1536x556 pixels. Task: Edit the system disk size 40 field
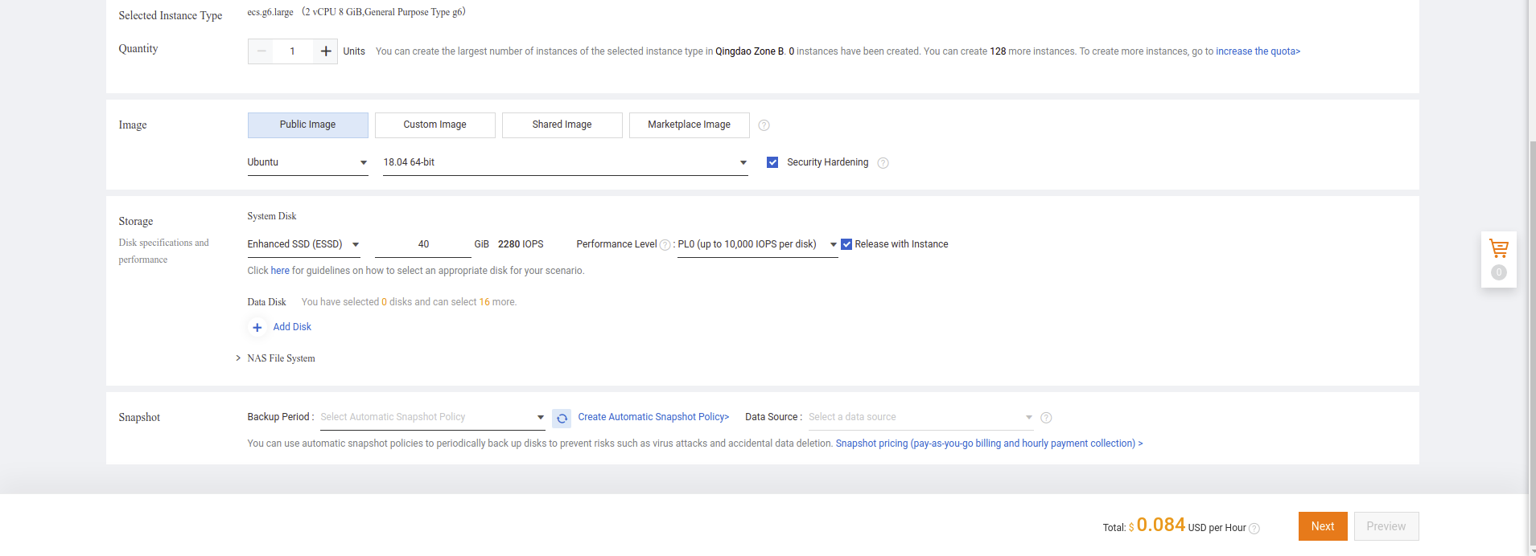click(x=423, y=244)
